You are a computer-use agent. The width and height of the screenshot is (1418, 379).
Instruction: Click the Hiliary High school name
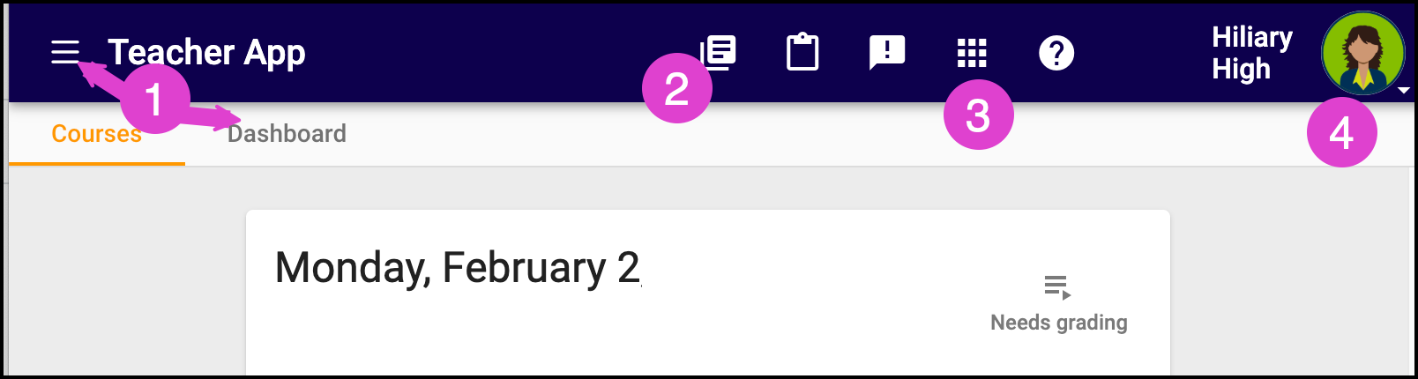(1251, 53)
